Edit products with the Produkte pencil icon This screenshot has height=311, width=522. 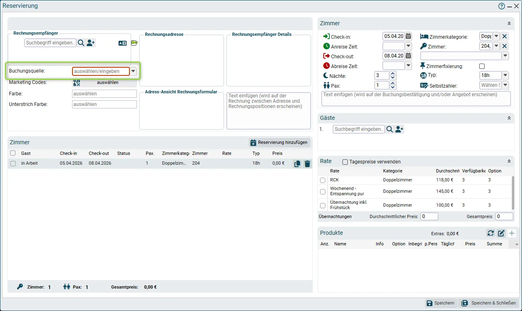tap(501, 233)
